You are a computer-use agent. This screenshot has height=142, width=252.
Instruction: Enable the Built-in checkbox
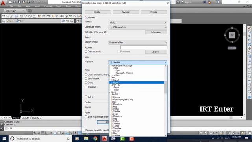click(86, 97)
